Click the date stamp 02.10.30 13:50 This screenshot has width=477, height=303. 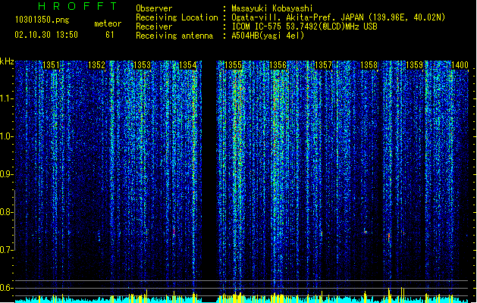[x=46, y=35]
